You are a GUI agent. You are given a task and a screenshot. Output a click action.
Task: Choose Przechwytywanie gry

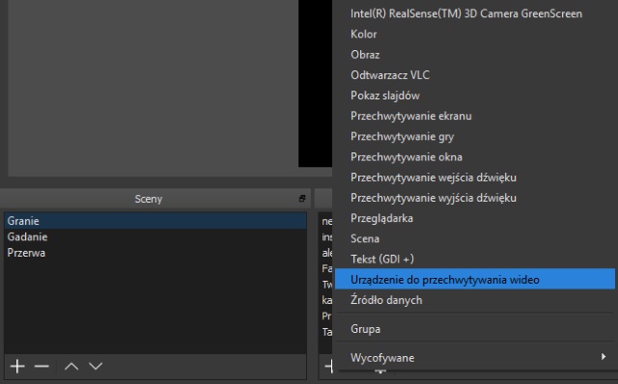[x=475, y=137]
